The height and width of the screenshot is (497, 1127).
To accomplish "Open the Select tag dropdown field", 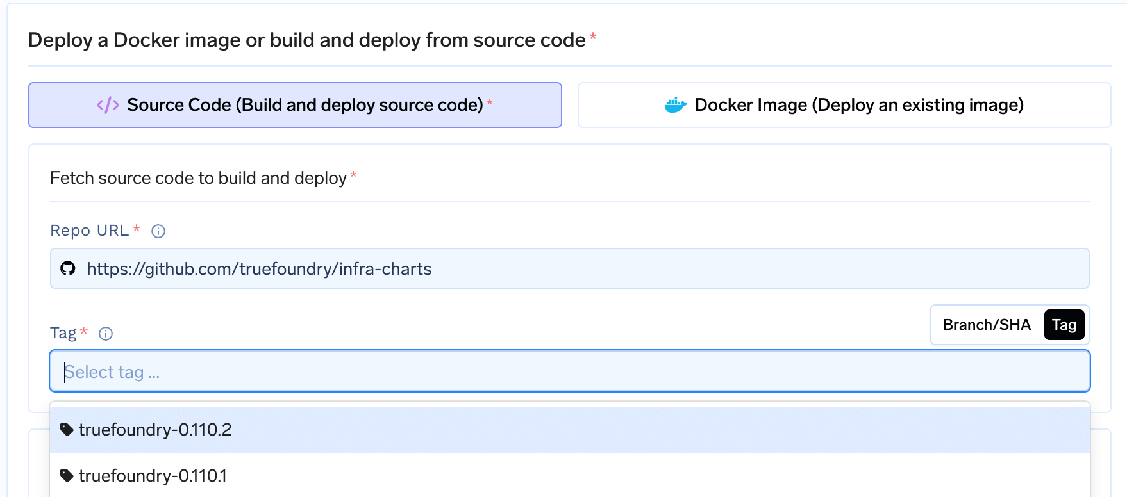I will 569,371.
